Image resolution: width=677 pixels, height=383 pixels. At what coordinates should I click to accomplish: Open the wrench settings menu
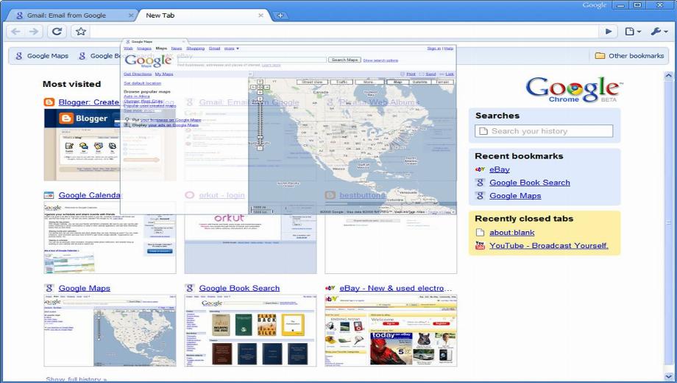coord(659,31)
